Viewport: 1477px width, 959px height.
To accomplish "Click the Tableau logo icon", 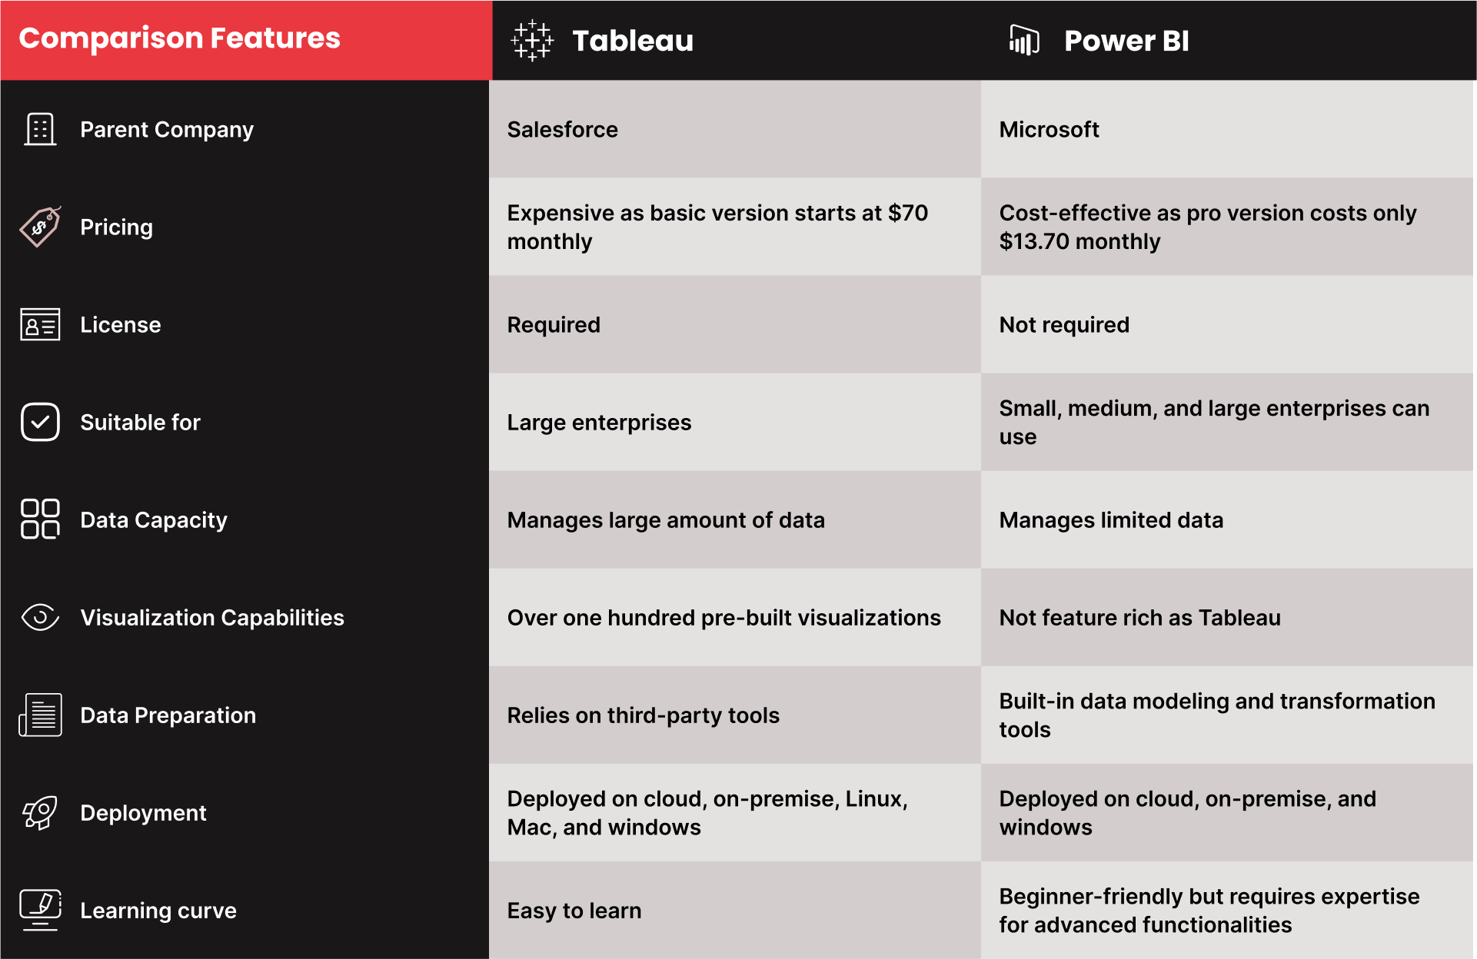I will pos(532,41).
